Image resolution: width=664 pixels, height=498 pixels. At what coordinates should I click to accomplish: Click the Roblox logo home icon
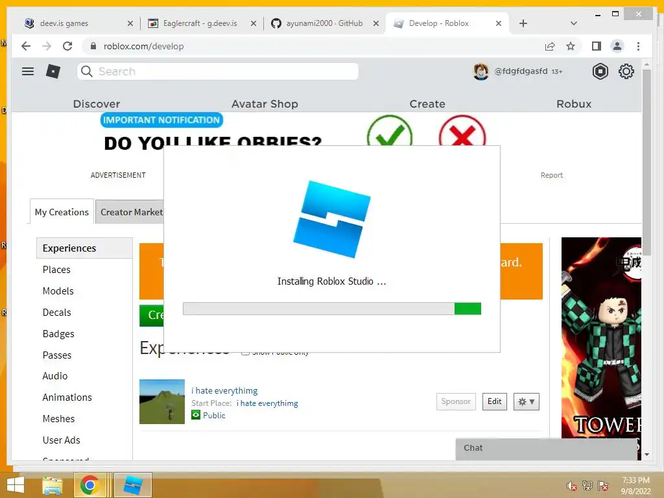[53, 71]
